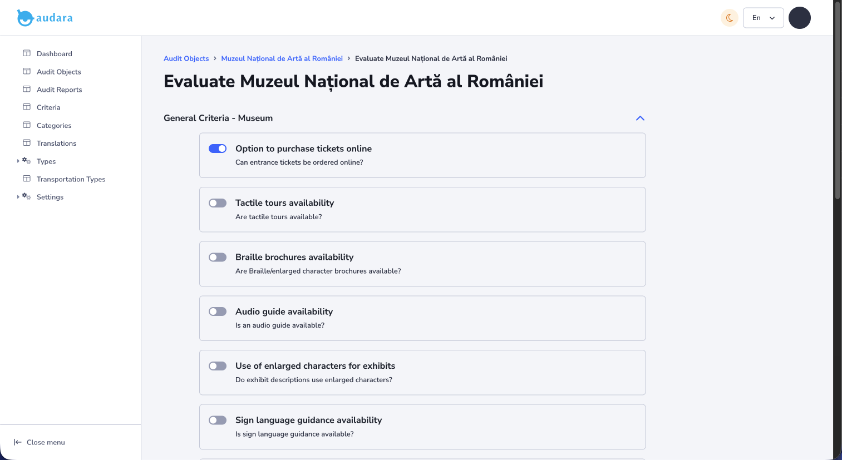Open the En language dropdown
Viewport: 842px width, 460px height.
(x=763, y=18)
